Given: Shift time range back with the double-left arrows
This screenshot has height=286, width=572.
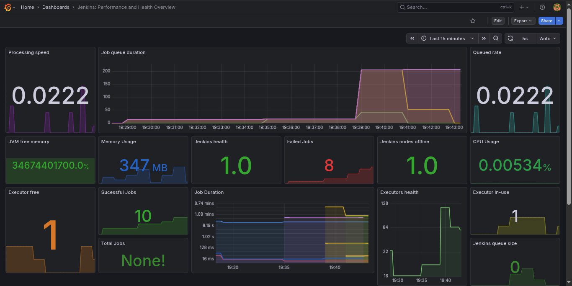Looking at the screenshot, I should click(x=412, y=38).
